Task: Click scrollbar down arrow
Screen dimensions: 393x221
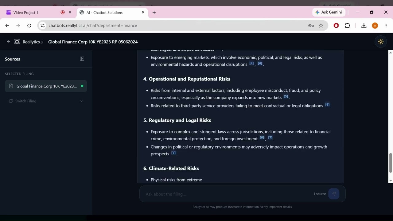Action: (391, 180)
